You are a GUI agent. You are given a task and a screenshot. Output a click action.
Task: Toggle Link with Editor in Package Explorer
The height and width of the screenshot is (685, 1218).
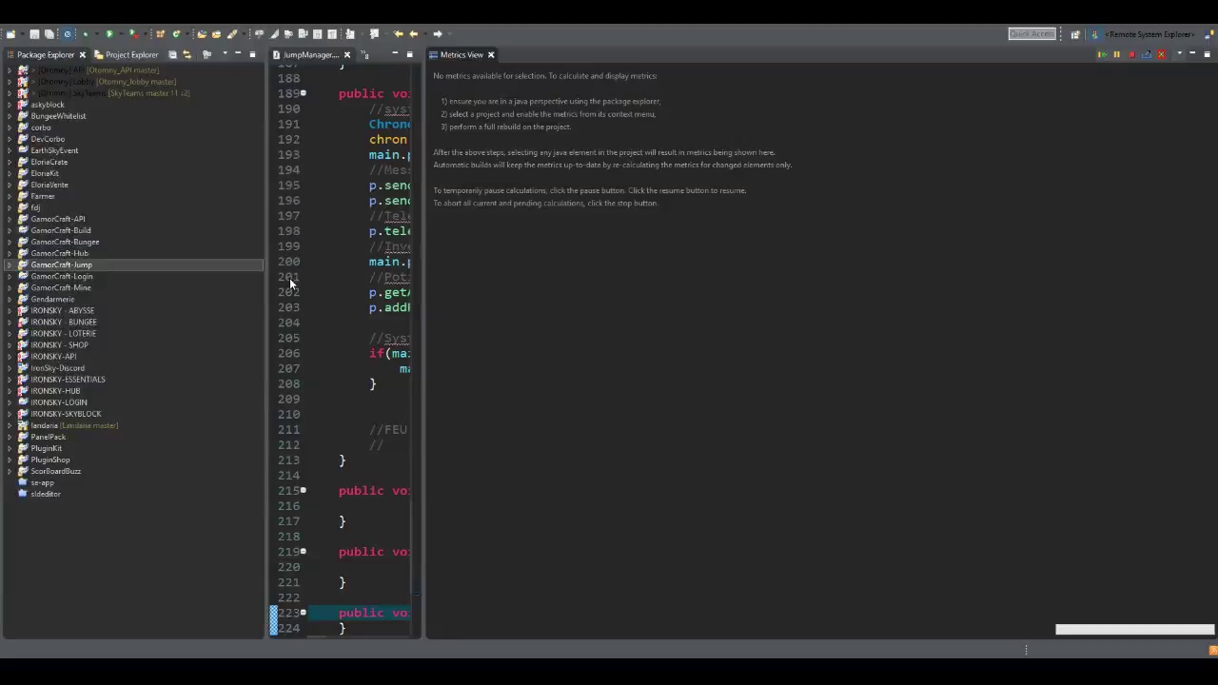point(187,55)
